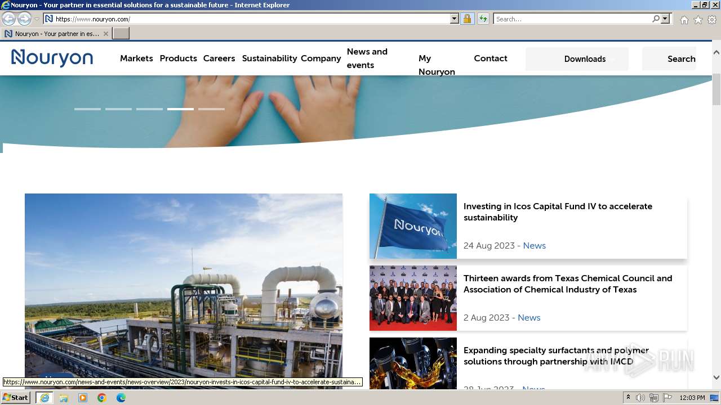Open File Explorer from the taskbar
Screen dimensions: 721x405
pos(64,398)
